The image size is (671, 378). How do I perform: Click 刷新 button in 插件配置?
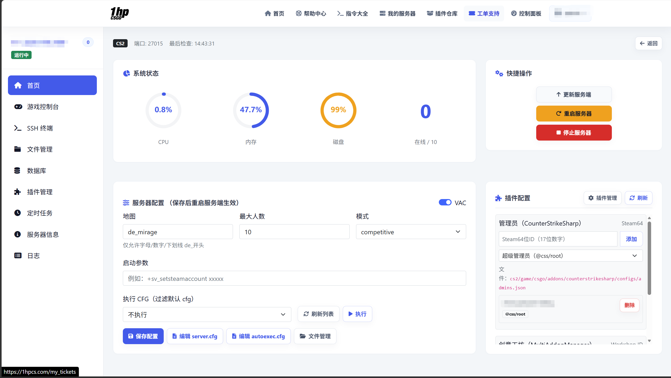(639, 198)
